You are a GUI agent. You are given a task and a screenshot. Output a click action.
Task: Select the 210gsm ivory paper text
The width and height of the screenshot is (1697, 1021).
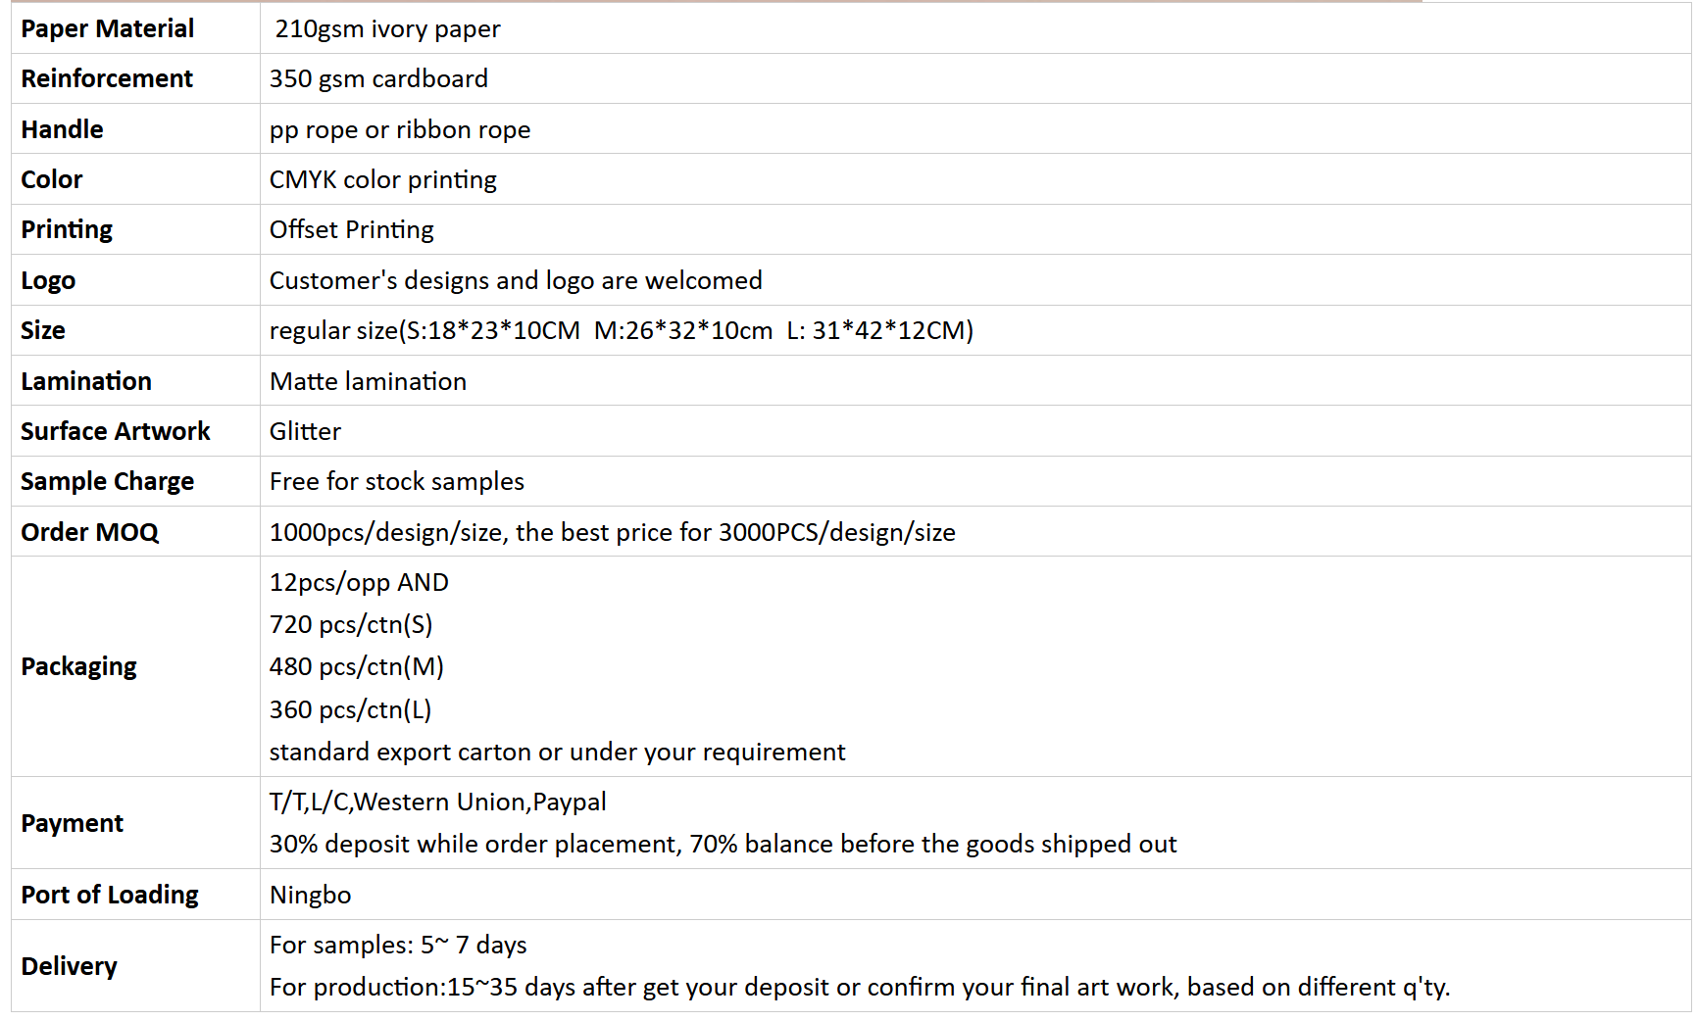click(387, 29)
